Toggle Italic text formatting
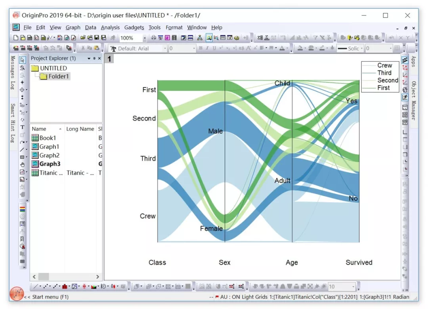This screenshot has height=309, width=428. pos(207,48)
